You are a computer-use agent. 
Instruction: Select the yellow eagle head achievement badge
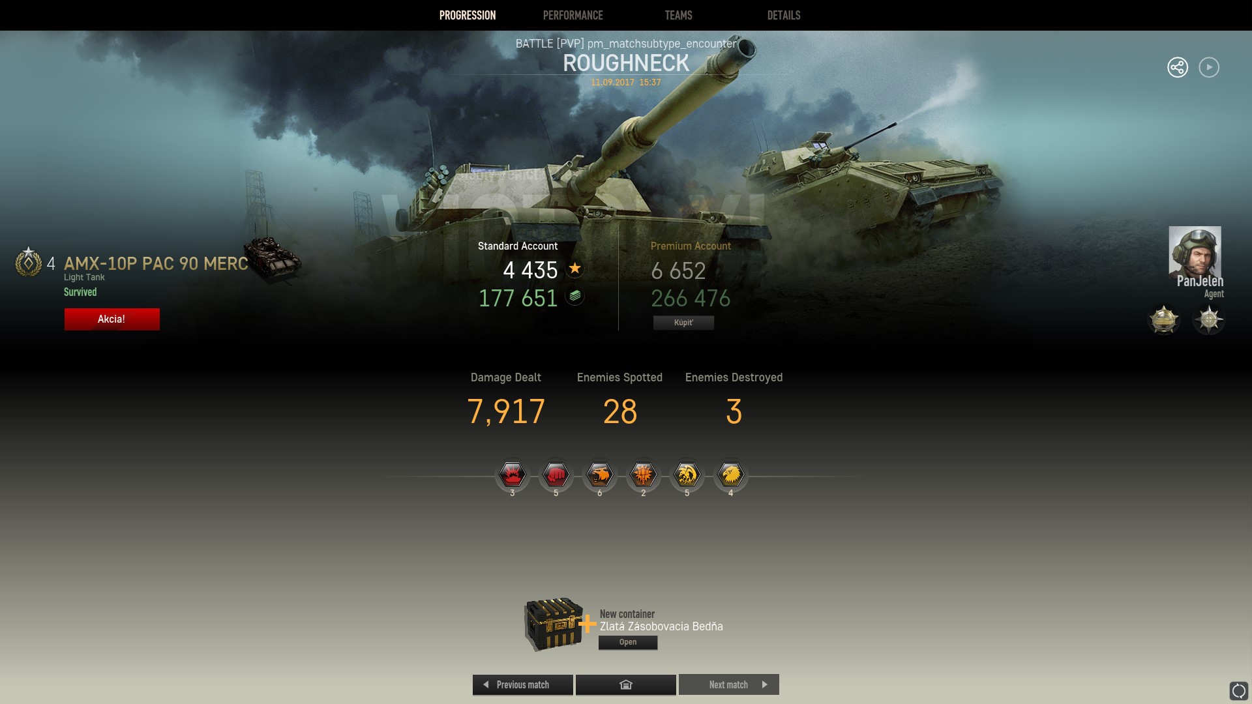pos(730,475)
